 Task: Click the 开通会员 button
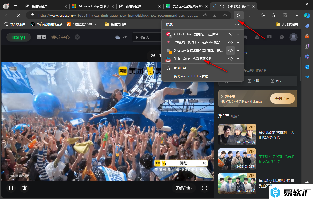tap(282, 98)
